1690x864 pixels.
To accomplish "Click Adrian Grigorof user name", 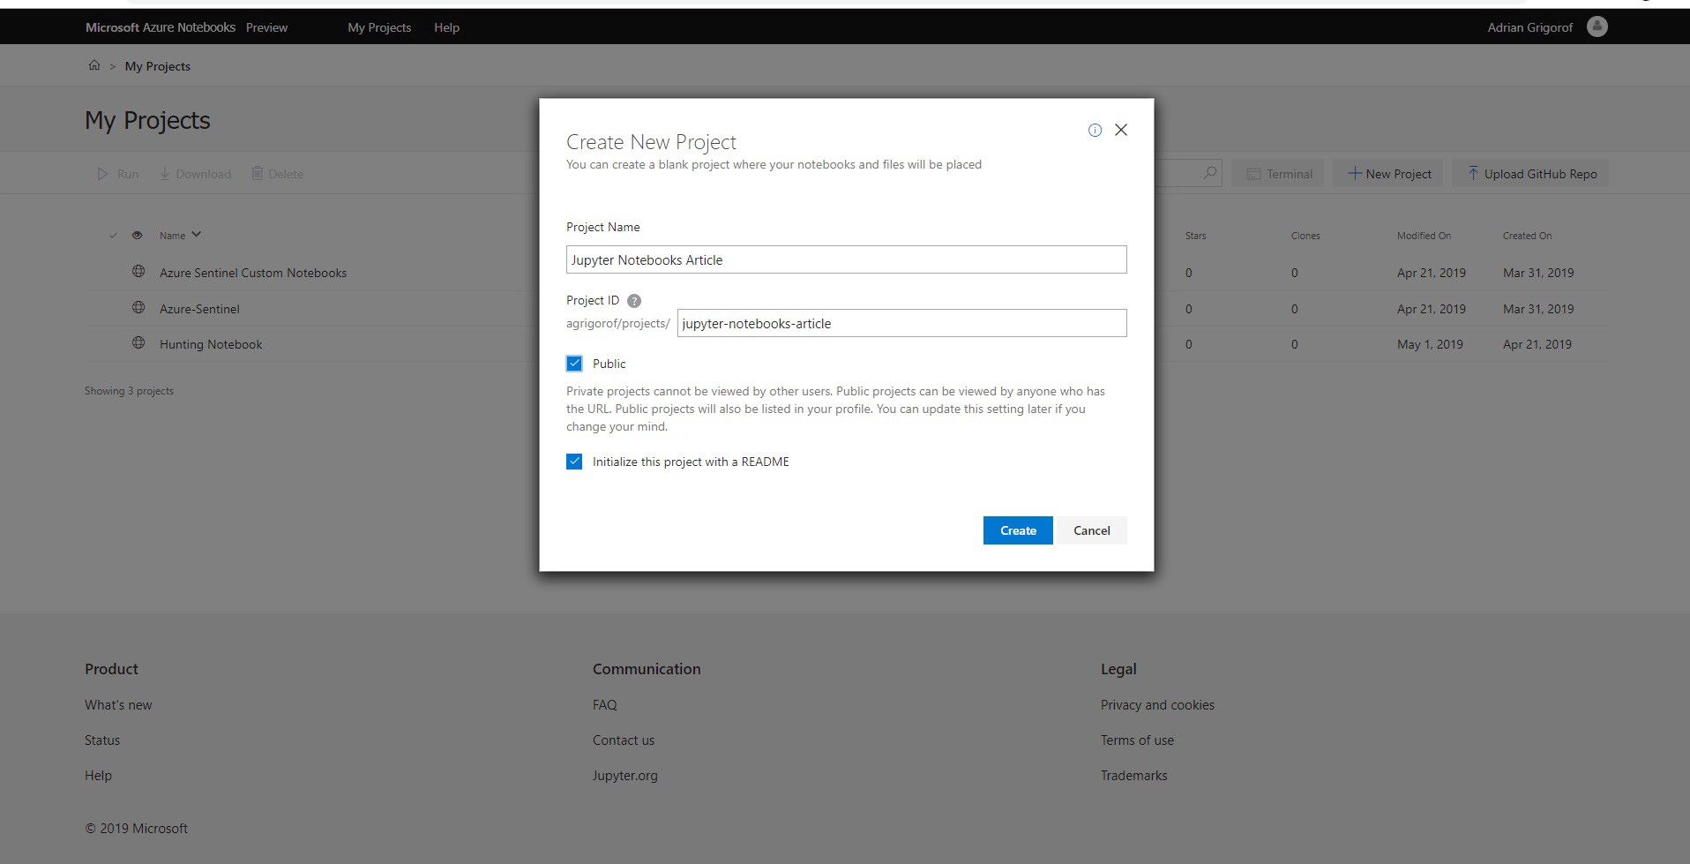I will click(x=1529, y=27).
